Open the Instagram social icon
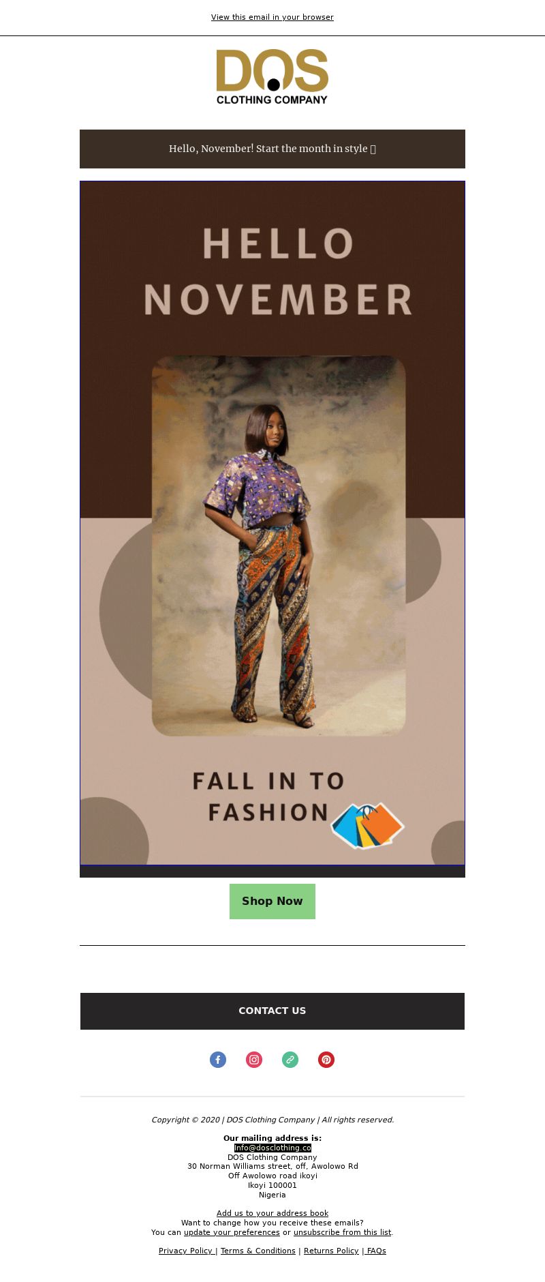Viewport: 545px width, 1282px height. point(254,1060)
